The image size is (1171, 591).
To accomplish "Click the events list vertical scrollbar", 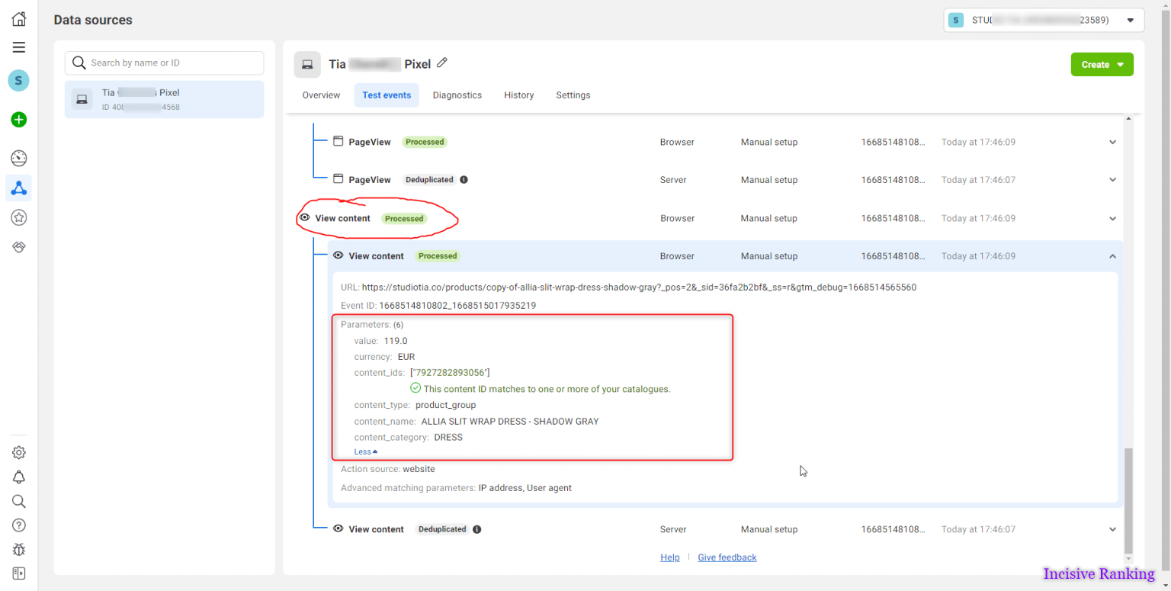I will (1128, 499).
